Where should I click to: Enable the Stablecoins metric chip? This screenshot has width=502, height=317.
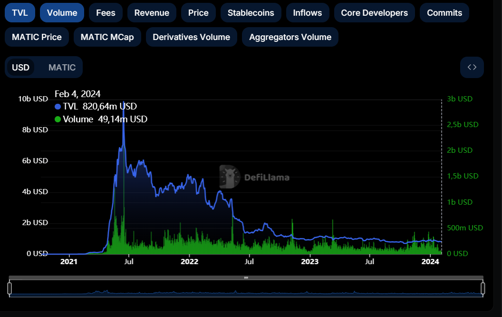click(x=251, y=13)
